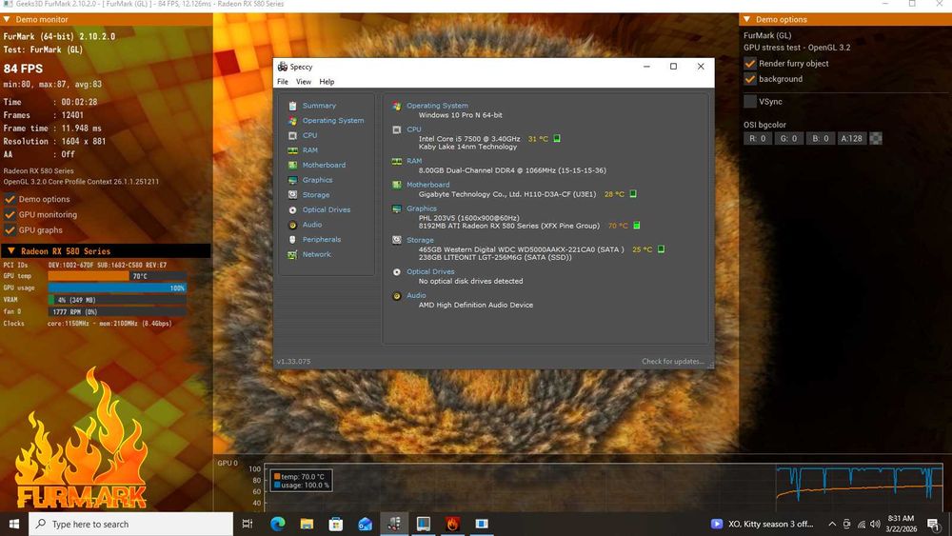Enable VSync checkbox in FurMark
This screenshot has width=952, height=536.
point(750,101)
